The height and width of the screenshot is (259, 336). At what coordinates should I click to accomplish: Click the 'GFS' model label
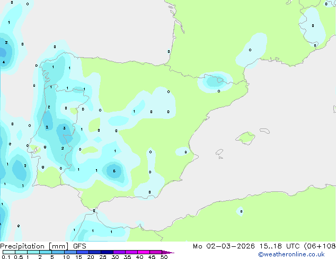click(x=79, y=246)
